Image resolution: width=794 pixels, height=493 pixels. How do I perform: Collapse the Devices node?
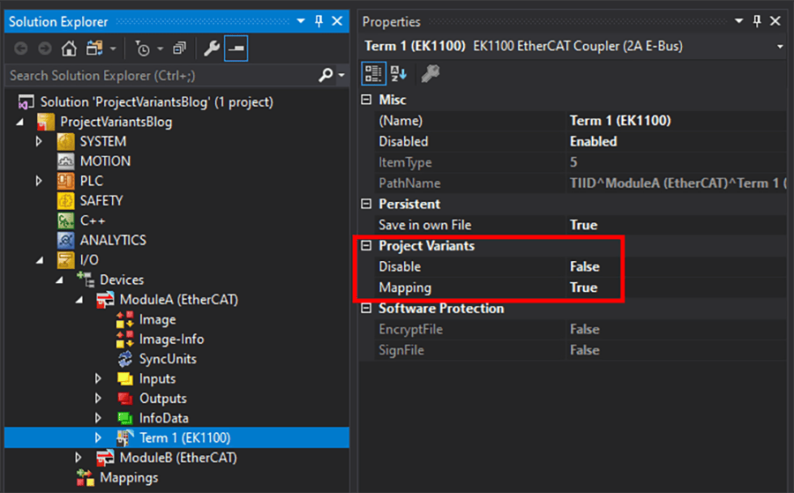coord(59,280)
